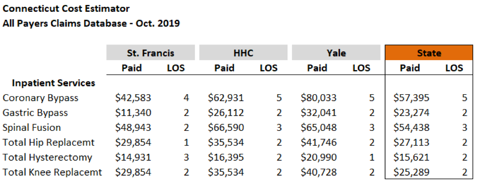Select the HHC column header
482x188 pixels.
click(x=243, y=53)
